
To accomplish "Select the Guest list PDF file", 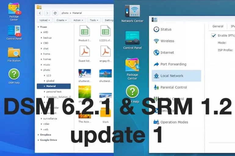I will pos(85,54).
